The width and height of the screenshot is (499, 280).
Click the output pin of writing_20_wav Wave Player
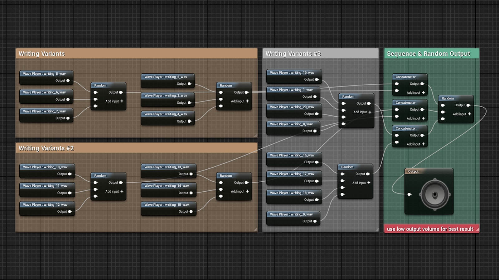click(317, 114)
